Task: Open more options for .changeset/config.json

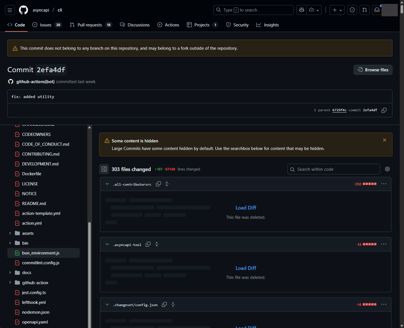Action: pos(384,304)
